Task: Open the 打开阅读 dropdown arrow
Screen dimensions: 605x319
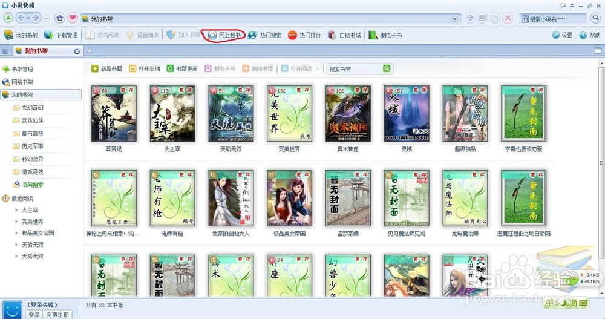Action: coord(318,69)
